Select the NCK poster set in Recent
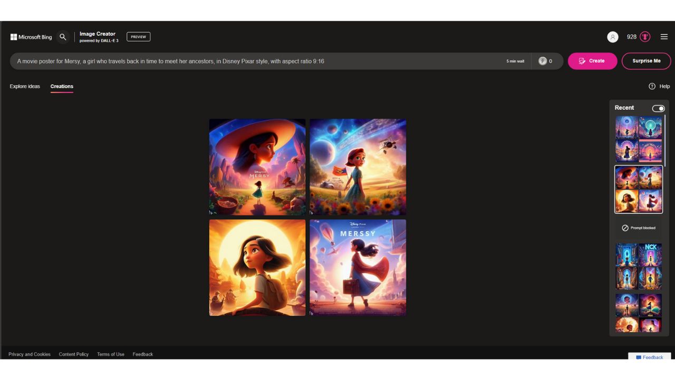Viewport: 675px width, 380px height. [x=639, y=267]
